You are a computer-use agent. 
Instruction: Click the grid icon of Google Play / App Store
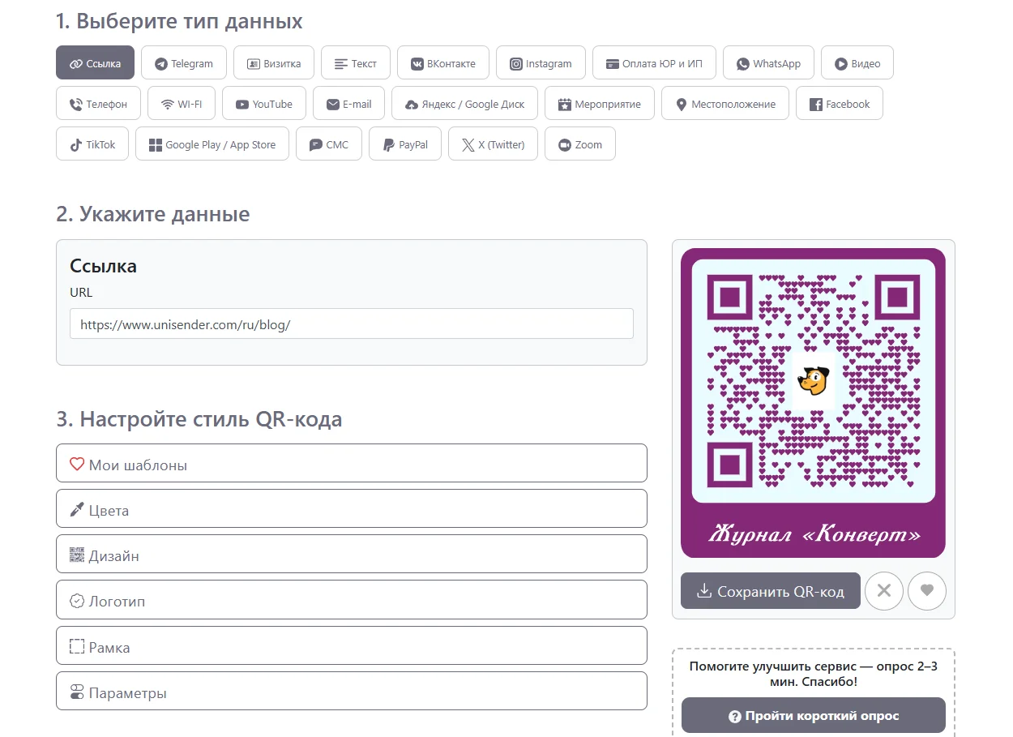156,145
